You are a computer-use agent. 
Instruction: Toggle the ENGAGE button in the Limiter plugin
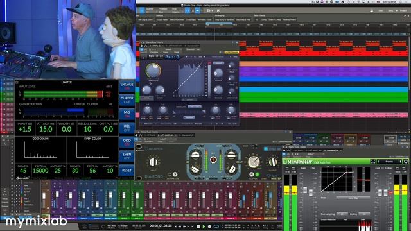127,86
